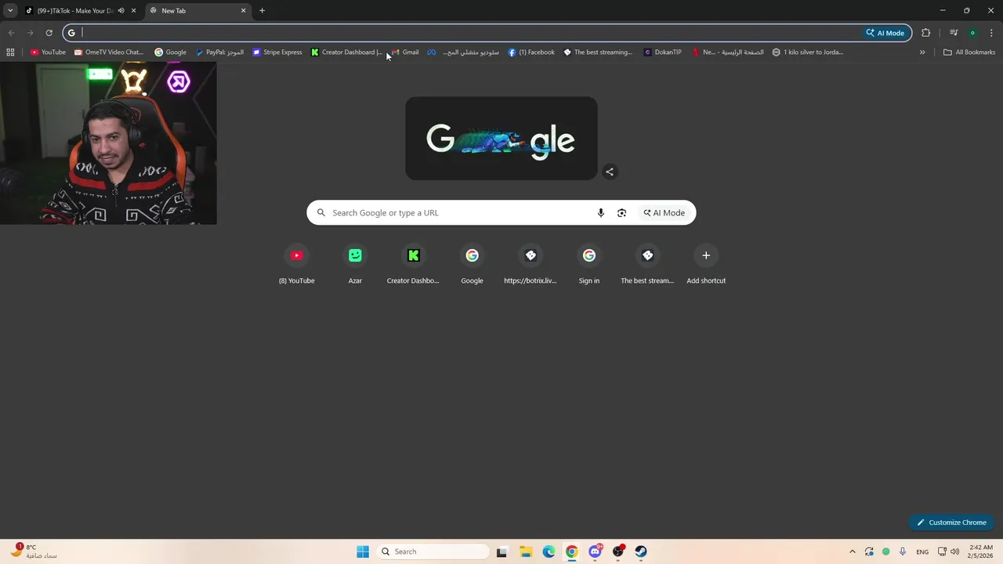This screenshot has width=1003, height=564.
Task: Open the 'Ne...' Netflix bookmark
Action: coord(727,52)
